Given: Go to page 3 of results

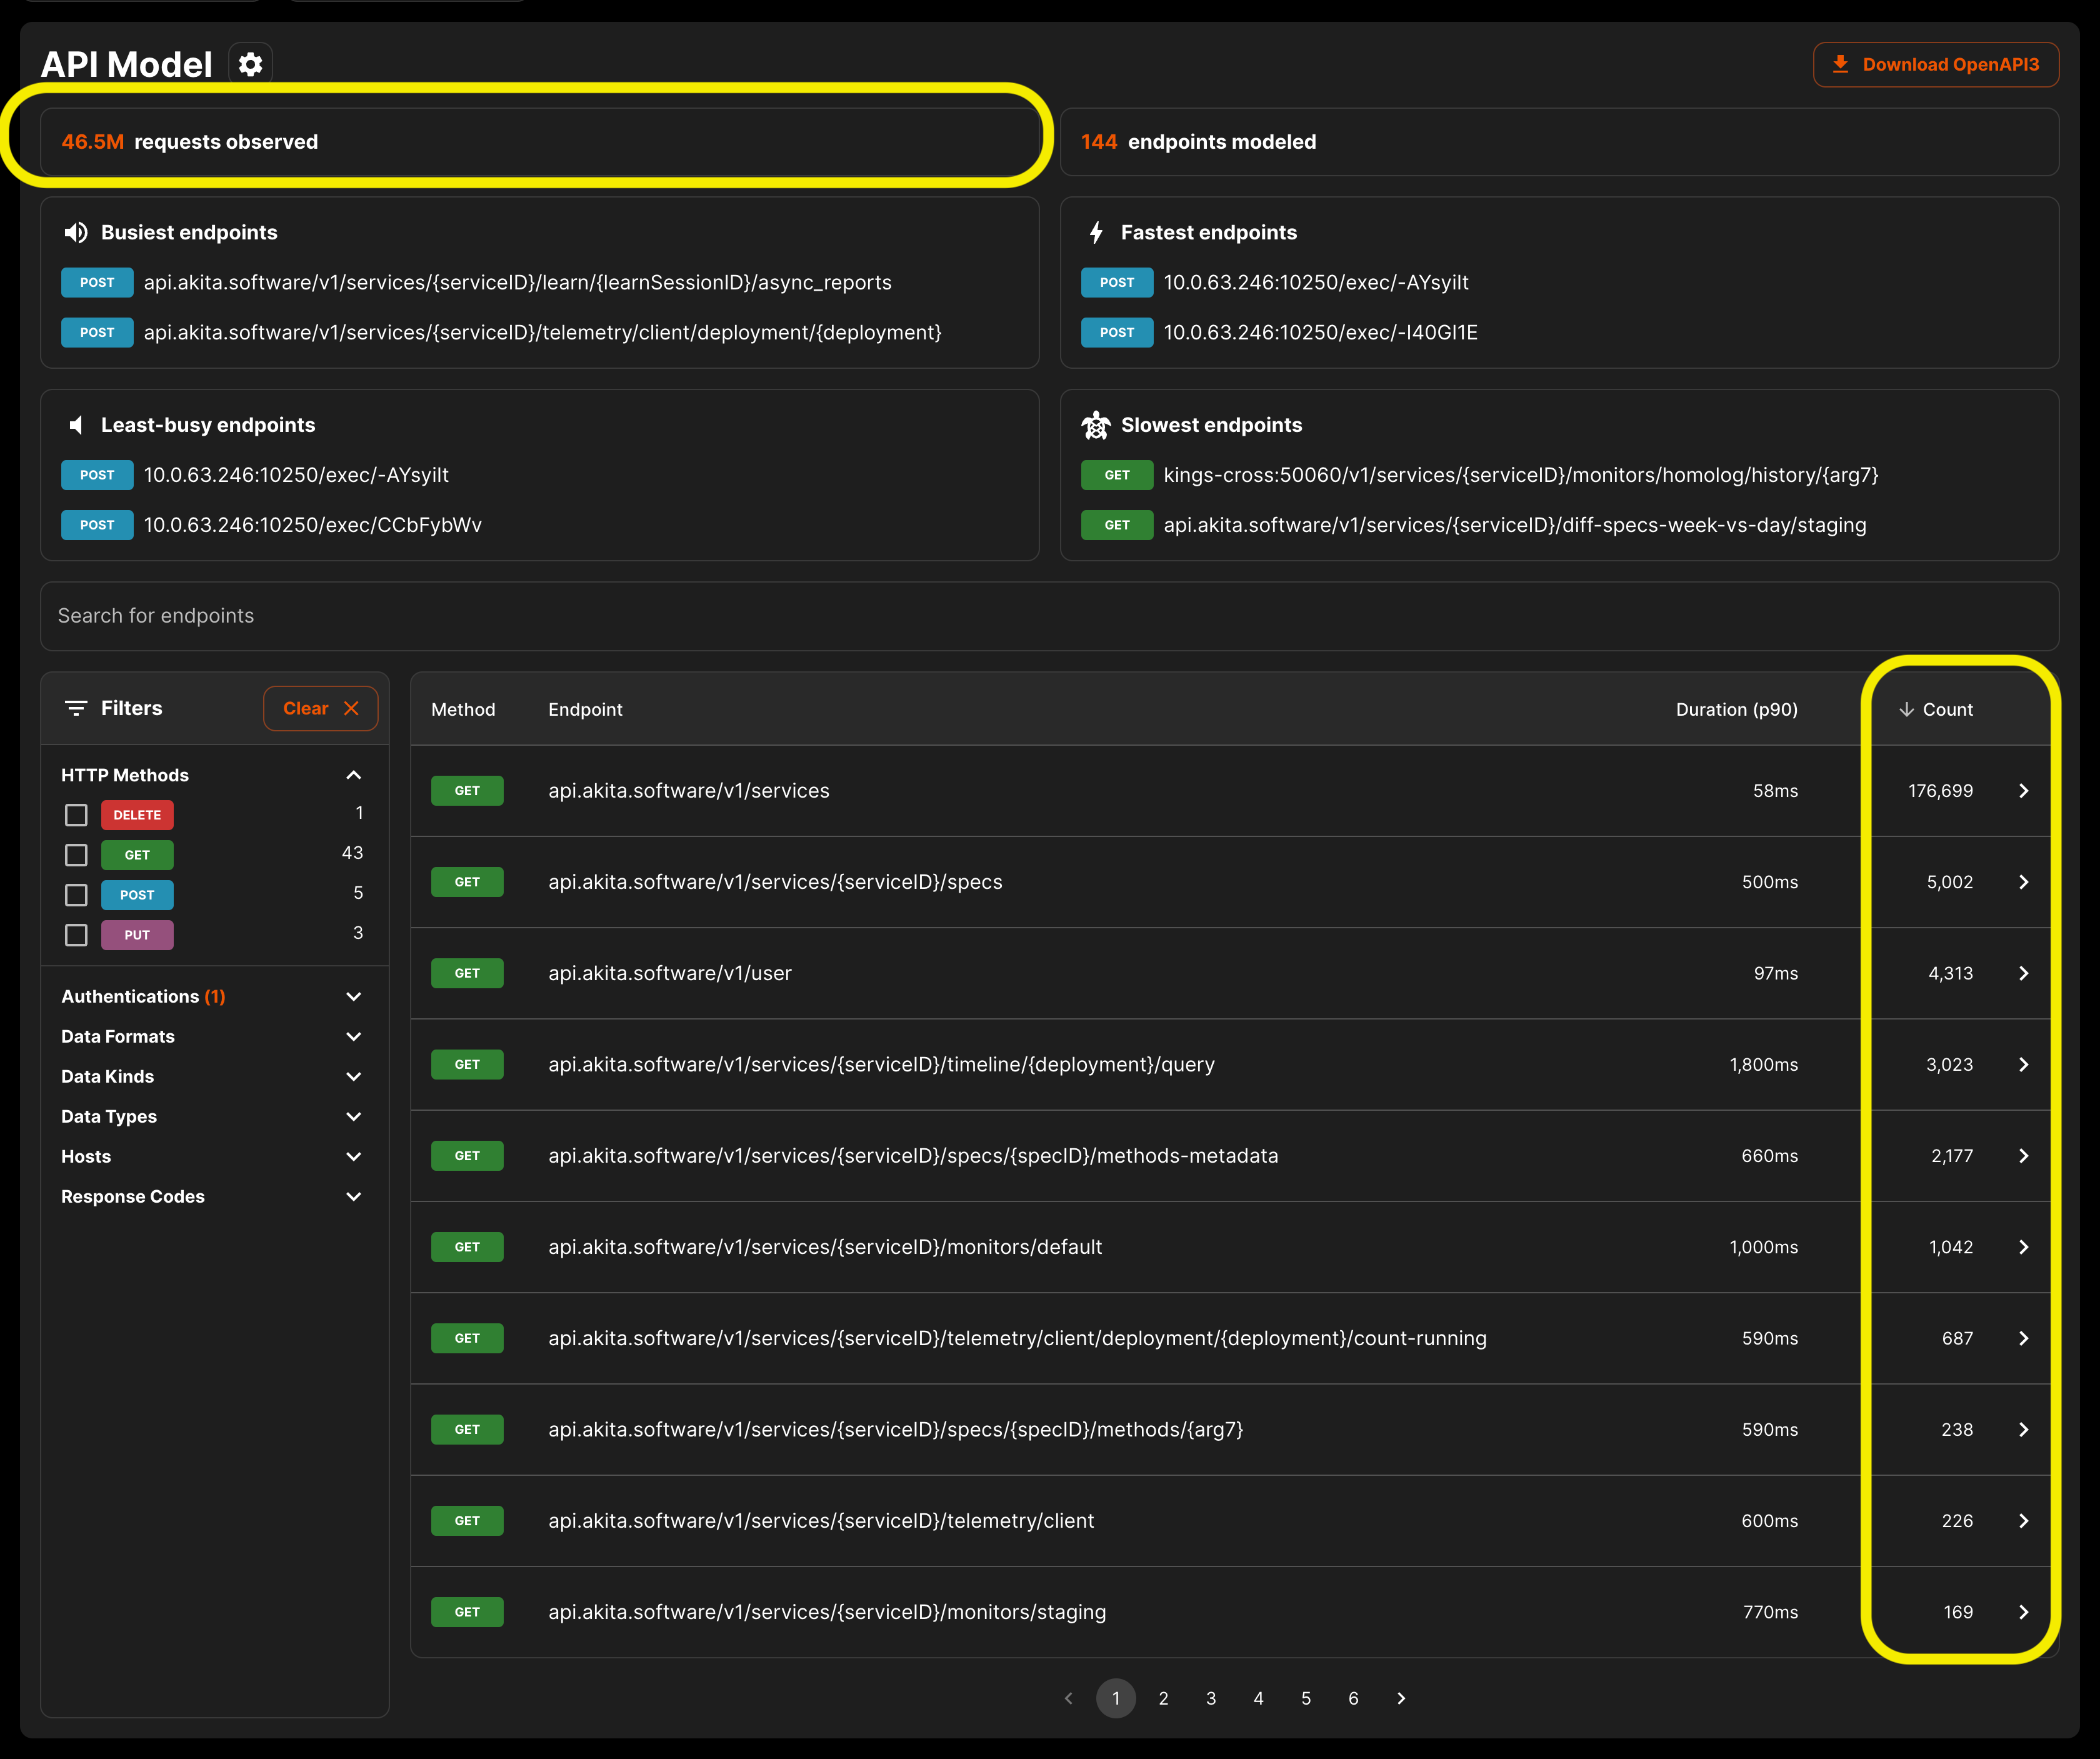Looking at the screenshot, I should coord(1211,1699).
